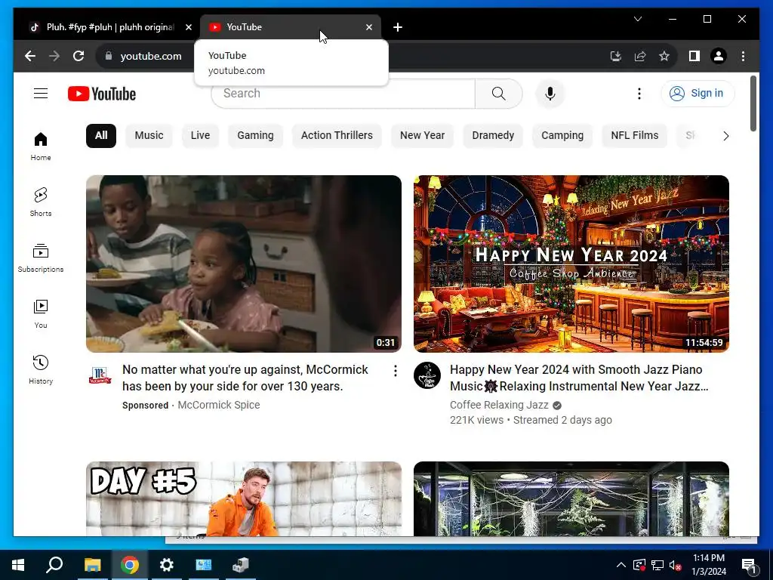Show hidden system tray icons
The image size is (773, 580).
click(x=621, y=565)
